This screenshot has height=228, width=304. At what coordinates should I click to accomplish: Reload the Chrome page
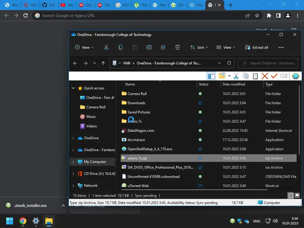point(26,15)
